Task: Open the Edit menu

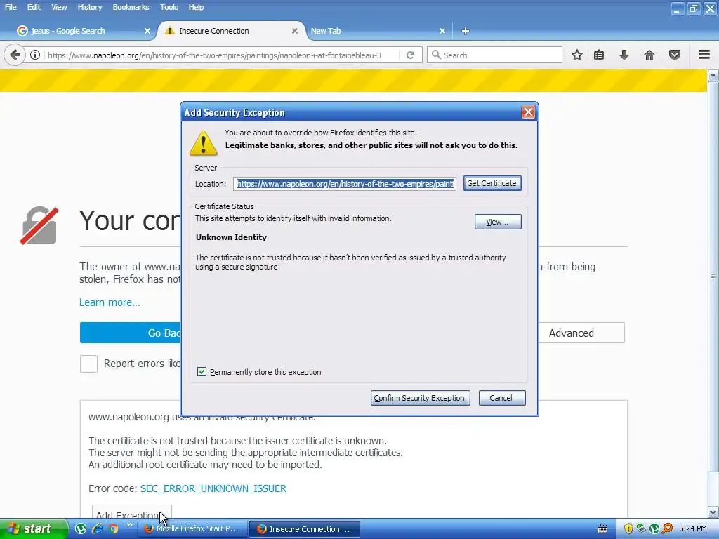Action: tap(34, 7)
